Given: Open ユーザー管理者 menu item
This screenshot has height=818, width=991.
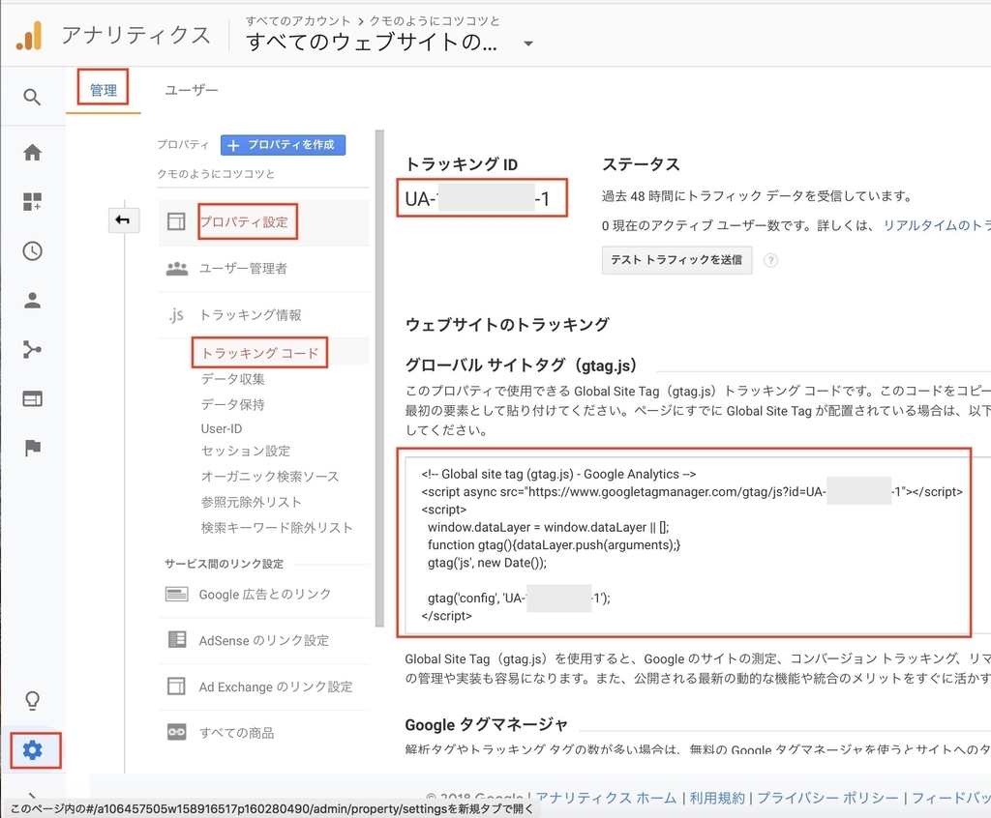Looking at the screenshot, I should (x=243, y=269).
